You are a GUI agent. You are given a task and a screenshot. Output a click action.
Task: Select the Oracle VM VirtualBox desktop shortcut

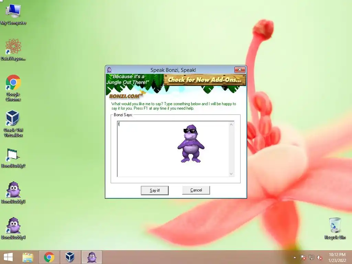(x=13, y=123)
